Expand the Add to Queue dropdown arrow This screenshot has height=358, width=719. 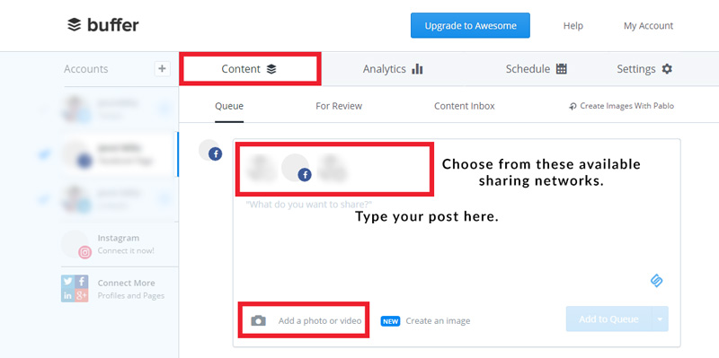660,319
